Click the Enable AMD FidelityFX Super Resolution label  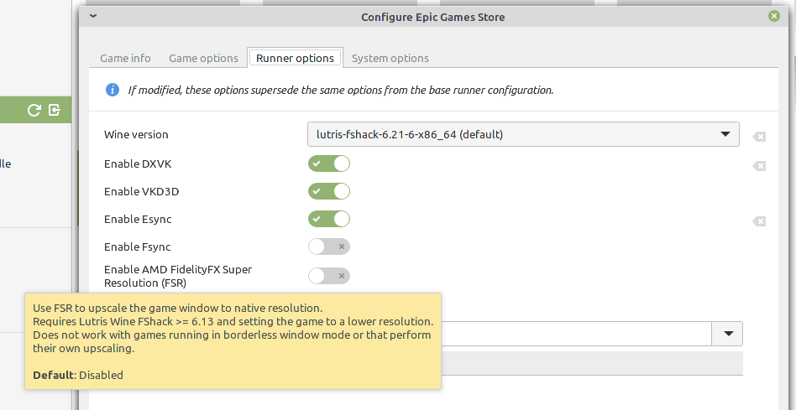pos(178,276)
